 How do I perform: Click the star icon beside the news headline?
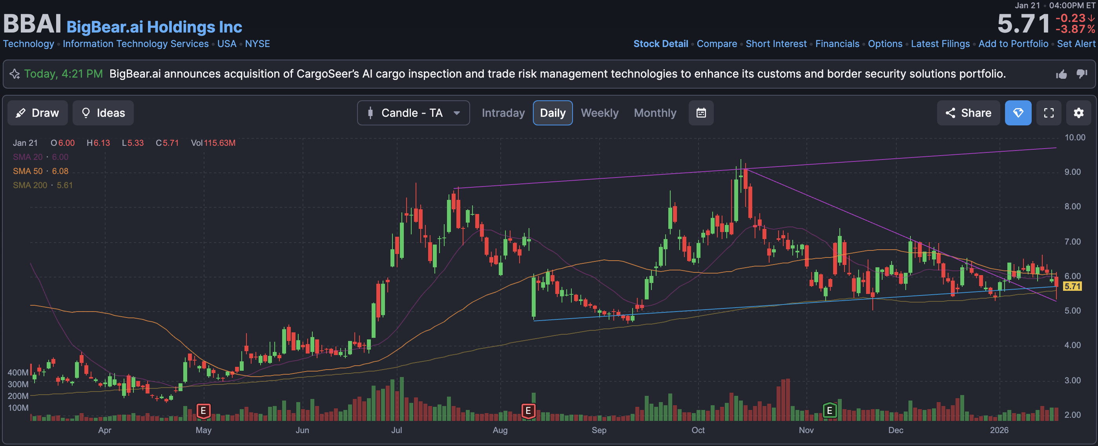15,74
